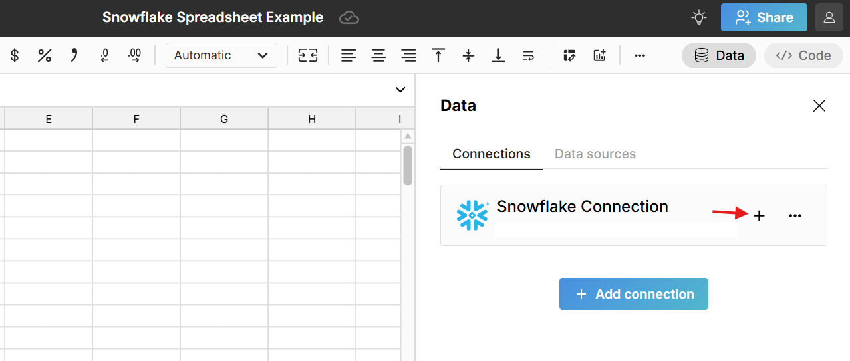This screenshot has height=361, width=850.
Task: Click the vertical scrollbar thumb
Action: click(x=408, y=165)
